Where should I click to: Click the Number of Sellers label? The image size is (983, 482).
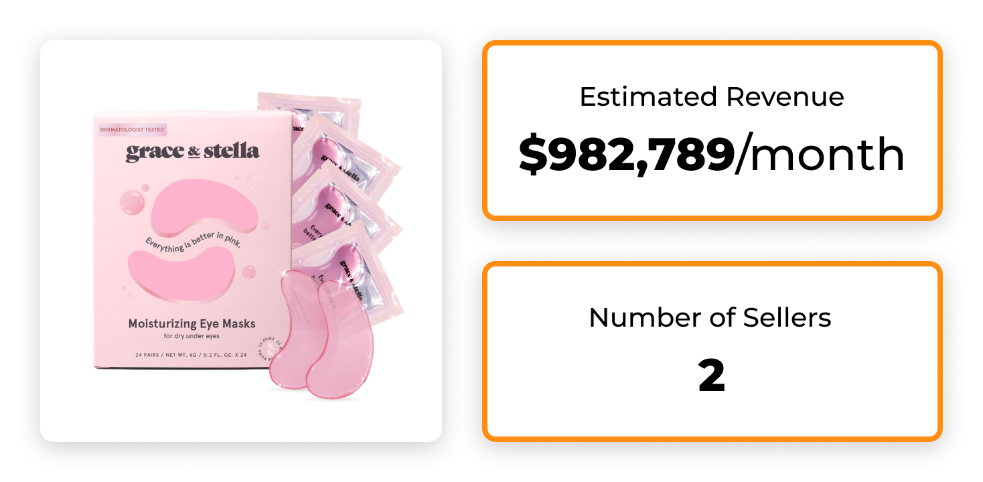pos(710,317)
